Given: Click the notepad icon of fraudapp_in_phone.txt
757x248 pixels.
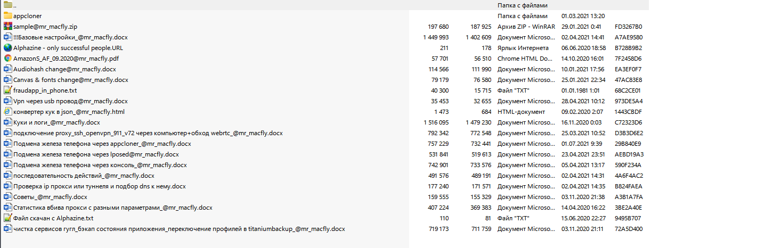Looking at the screenshot, I should coord(7,90).
